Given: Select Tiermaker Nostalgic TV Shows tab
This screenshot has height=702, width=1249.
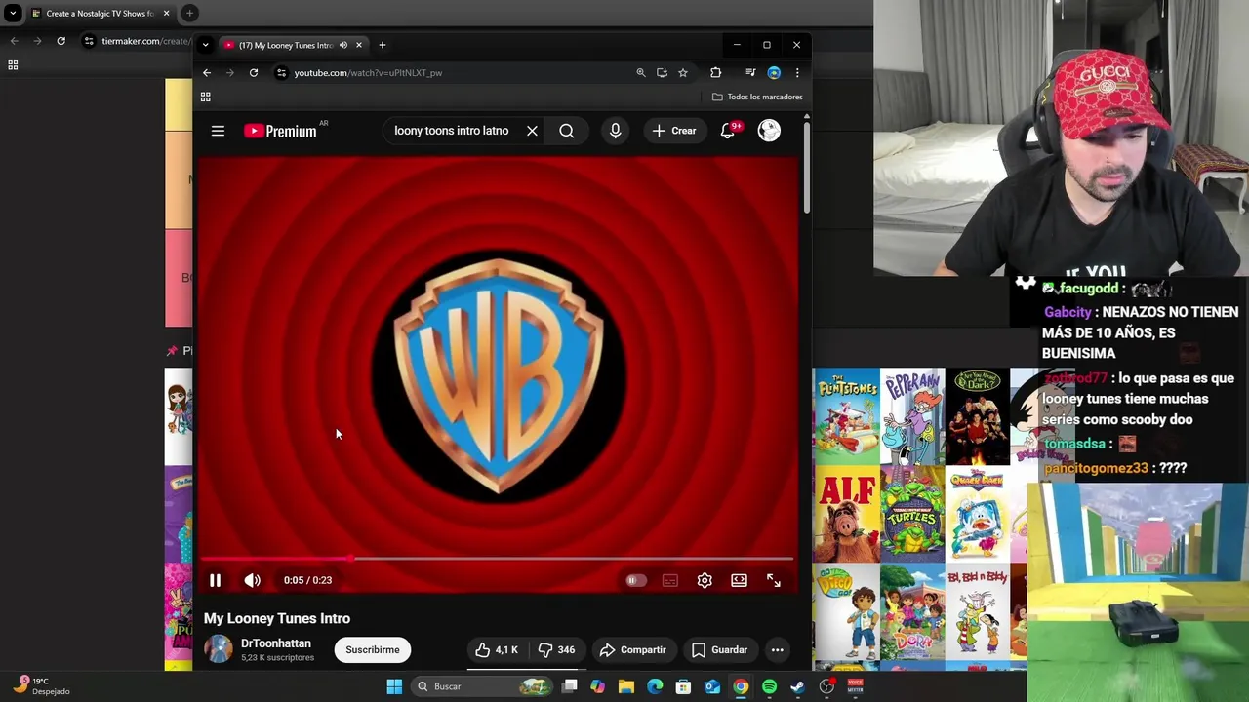Looking at the screenshot, I should point(100,14).
